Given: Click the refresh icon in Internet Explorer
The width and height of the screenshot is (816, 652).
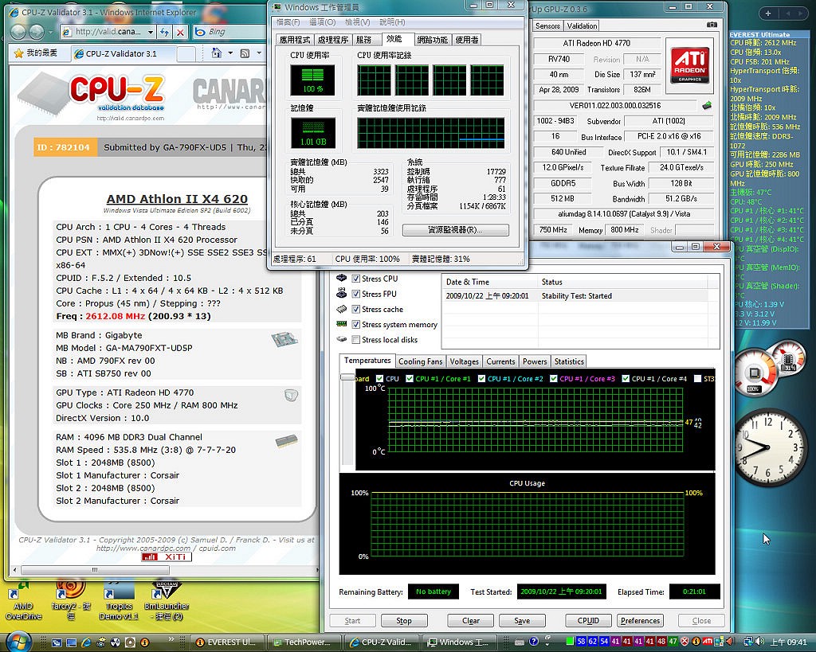Looking at the screenshot, I should click(x=164, y=32).
